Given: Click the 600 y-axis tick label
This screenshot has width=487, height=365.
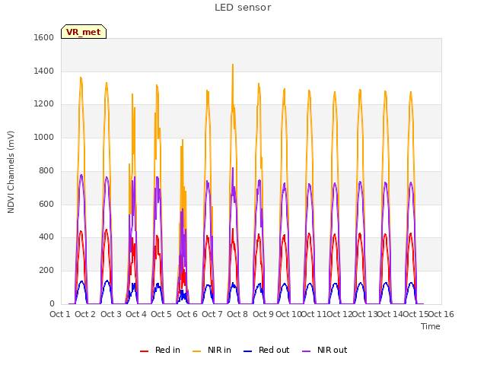Looking at the screenshot, I should tap(46, 205).
